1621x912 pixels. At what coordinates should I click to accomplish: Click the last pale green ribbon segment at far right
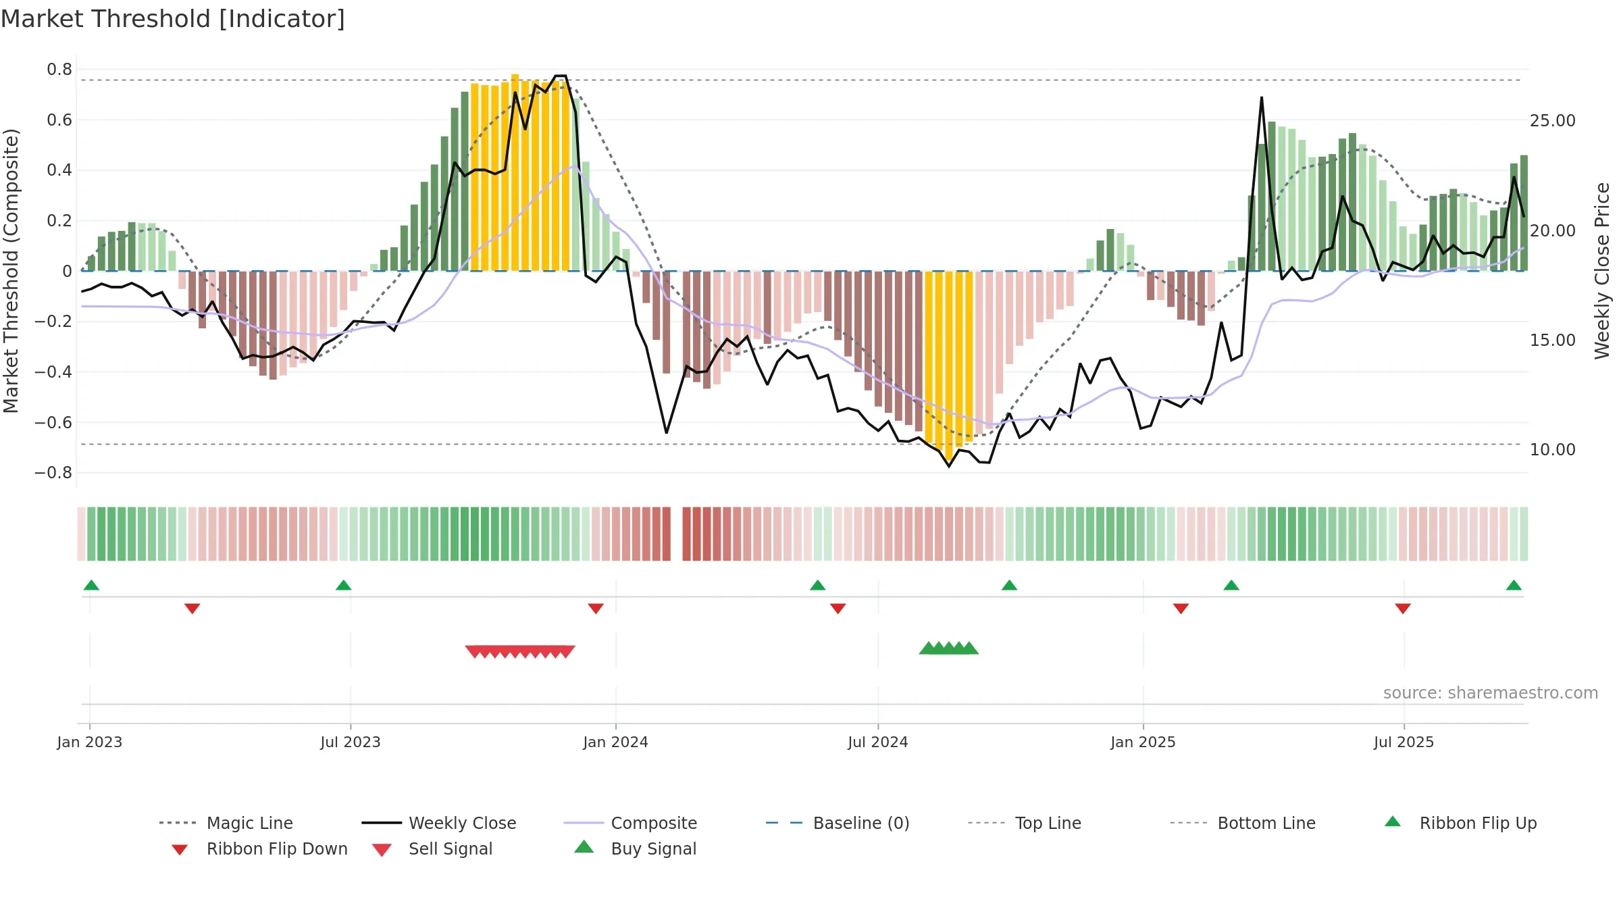(1523, 534)
